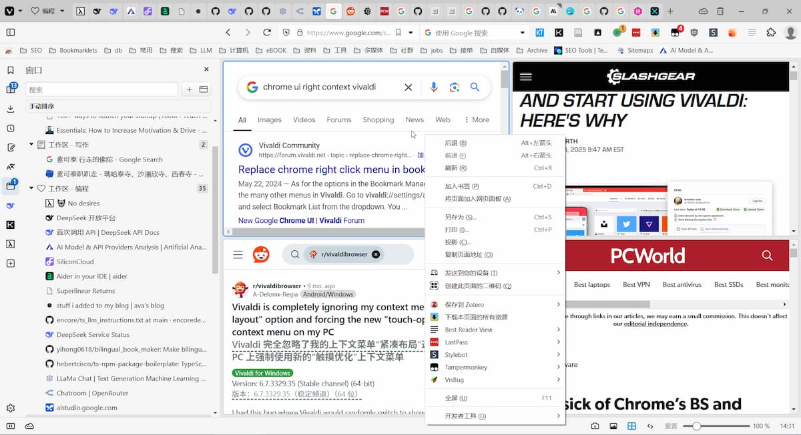Open the SlashGear hamburger menu
The width and height of the screenshot is (801, 435).
pos(526,77)
